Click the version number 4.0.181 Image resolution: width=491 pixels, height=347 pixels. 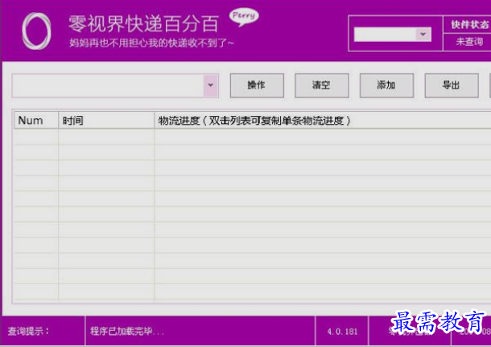[x=342, y=332]
